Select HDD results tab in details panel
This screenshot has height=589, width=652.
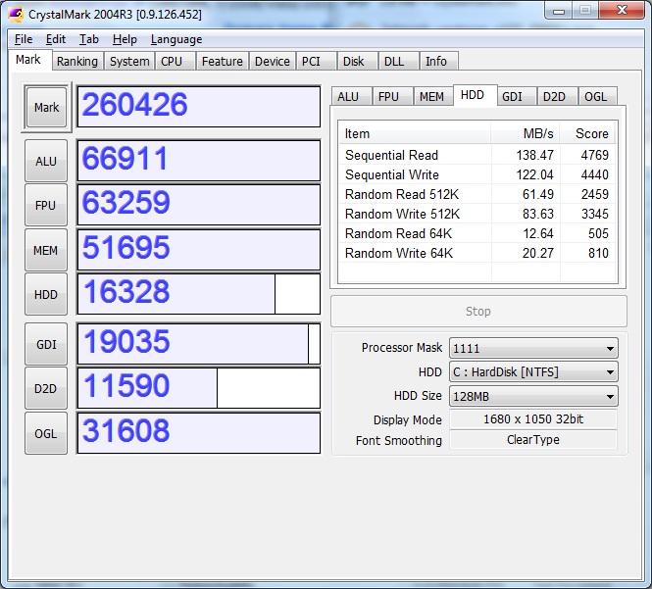tap(475, 95)
